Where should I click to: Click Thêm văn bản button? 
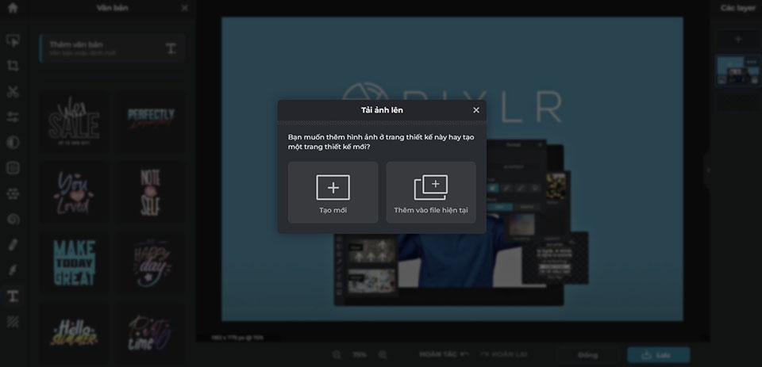(112, 48)
